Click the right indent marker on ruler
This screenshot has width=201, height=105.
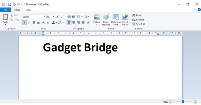tap(158, 34)
